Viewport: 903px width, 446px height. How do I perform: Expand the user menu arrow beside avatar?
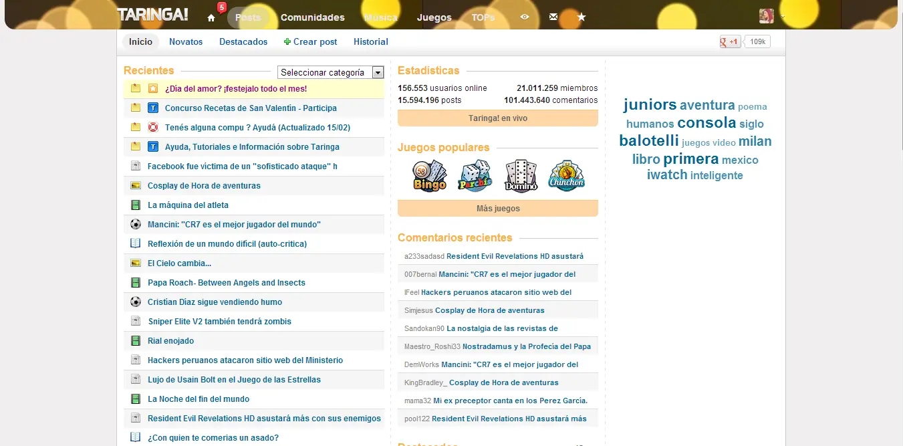coord(783,17)
